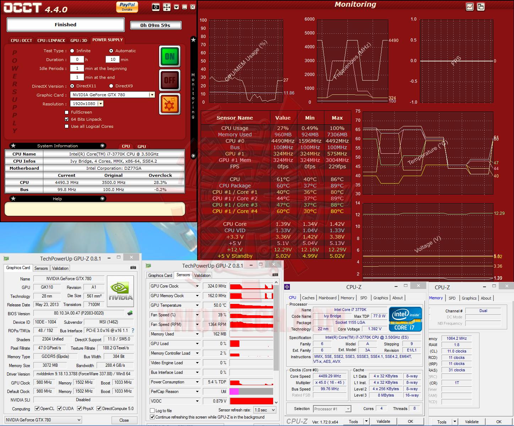Show the GPU system information tab in OCCT
The image size is (514, 426).
tap(142, 146)
